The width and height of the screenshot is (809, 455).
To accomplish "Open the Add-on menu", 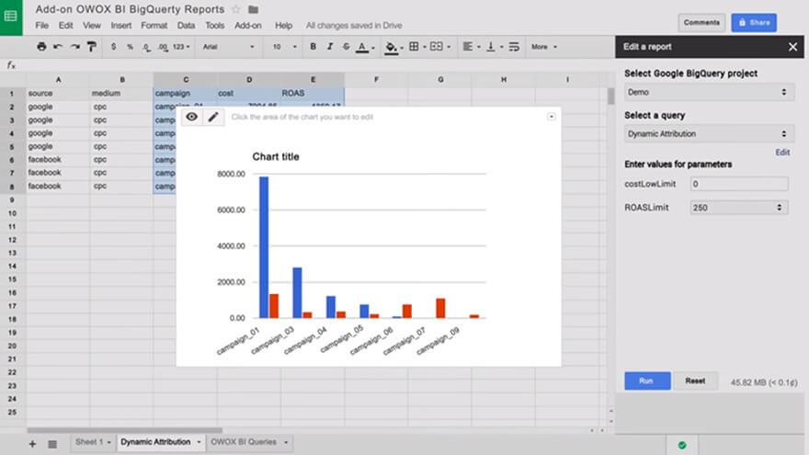I will (x=248, y=26).
